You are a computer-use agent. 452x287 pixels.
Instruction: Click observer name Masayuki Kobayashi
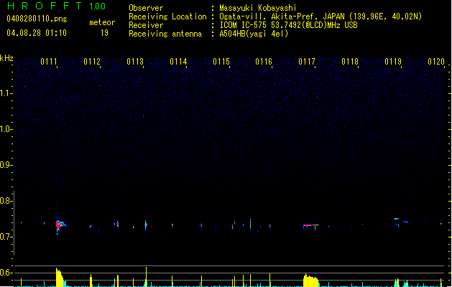[x=258, y=8]
